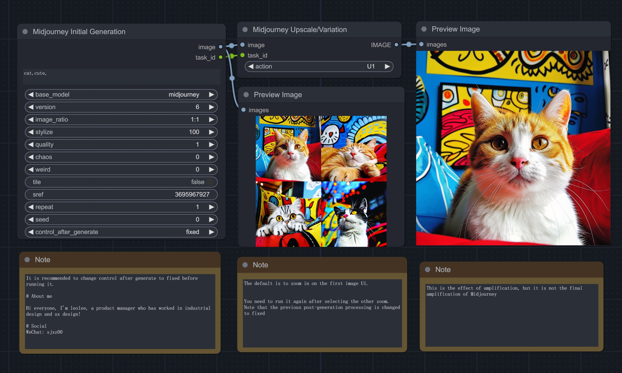Increase the chaos value arrow
Image resolution: width=622 pixels, height=373 pixels.
click(x=211, y=157)
